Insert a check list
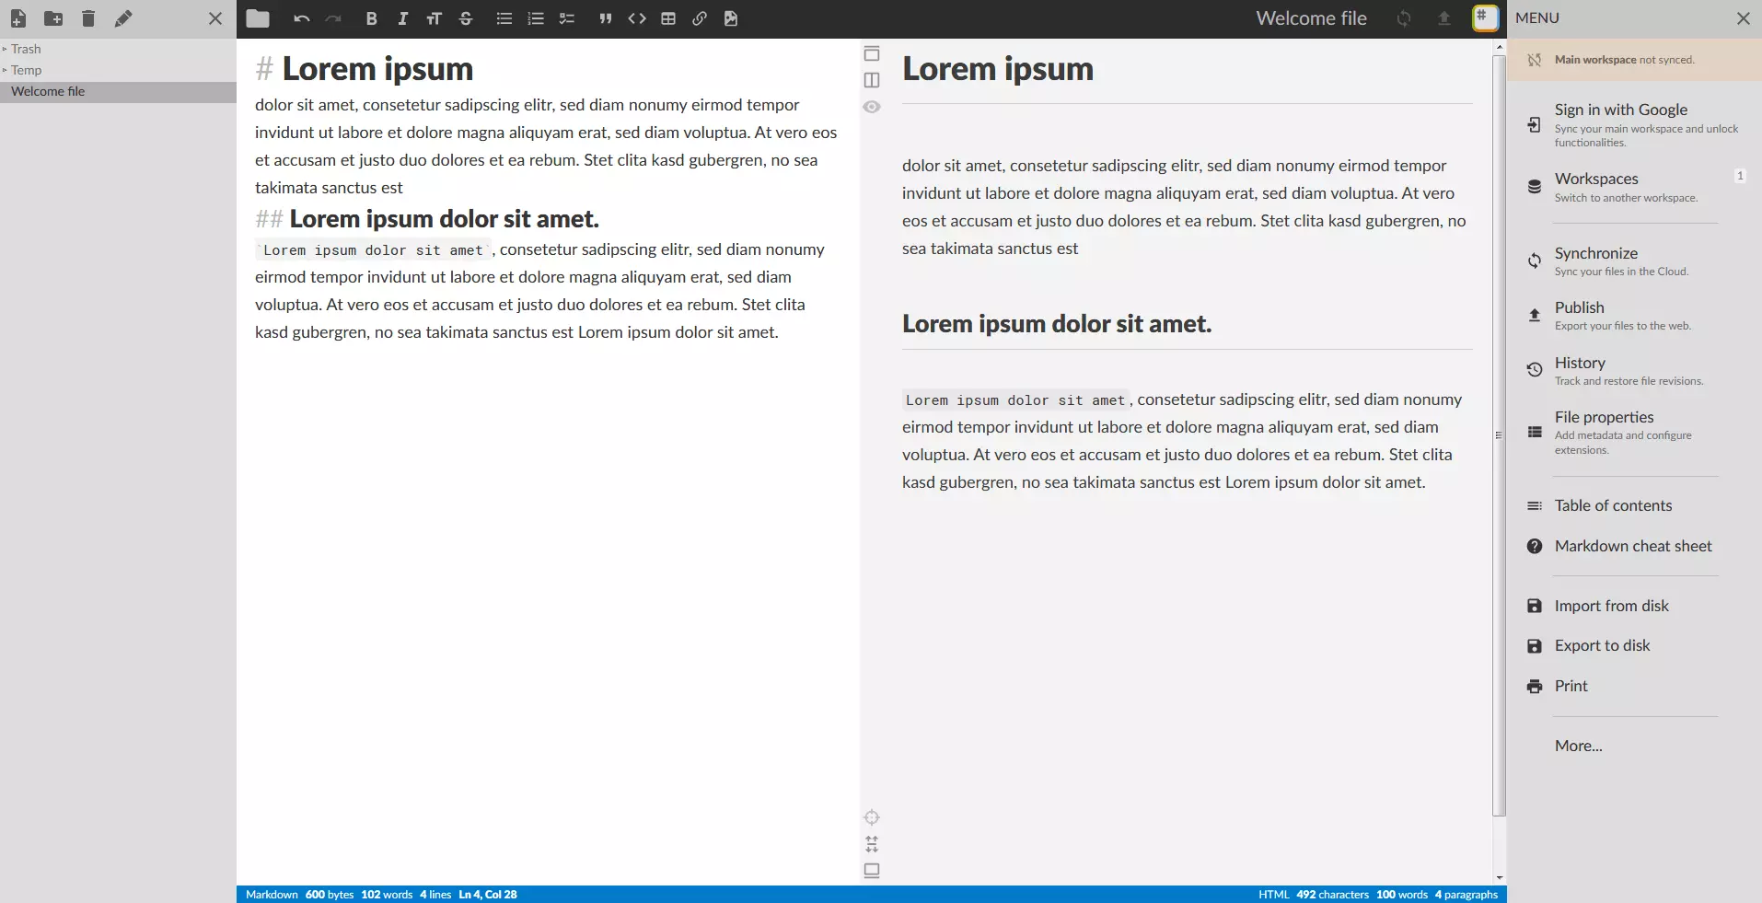Image resolution: width=1762 pixels, height=903 pixels. pyautogui.click(x=567, y=18)
